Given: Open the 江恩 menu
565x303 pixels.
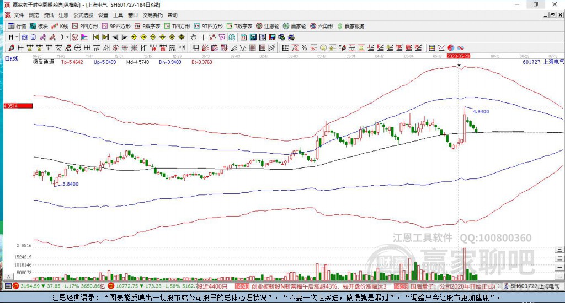Looking at the screenshot, I should [63, 15].
